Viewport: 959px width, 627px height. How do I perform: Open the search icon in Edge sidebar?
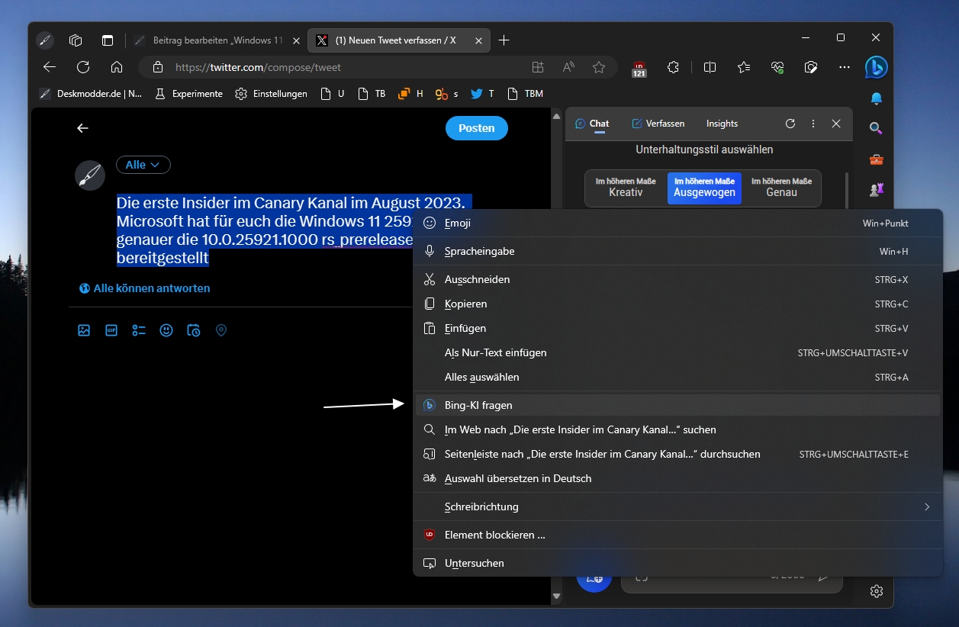click(x=877, y=128)
